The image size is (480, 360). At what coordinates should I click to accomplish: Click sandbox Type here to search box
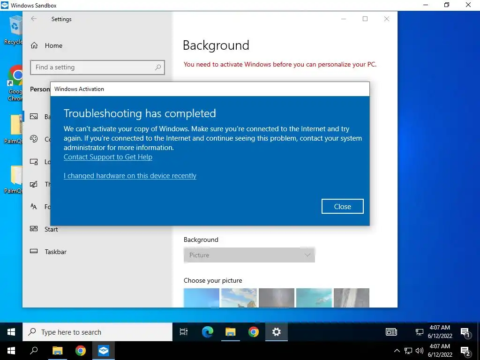(97, 332)
